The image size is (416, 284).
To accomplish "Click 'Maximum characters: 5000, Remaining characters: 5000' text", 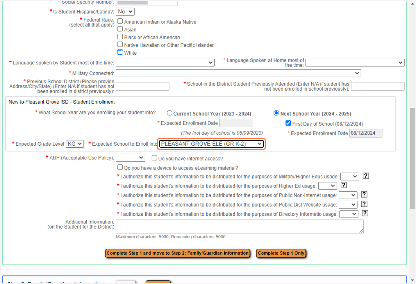I will pos(171,237).
